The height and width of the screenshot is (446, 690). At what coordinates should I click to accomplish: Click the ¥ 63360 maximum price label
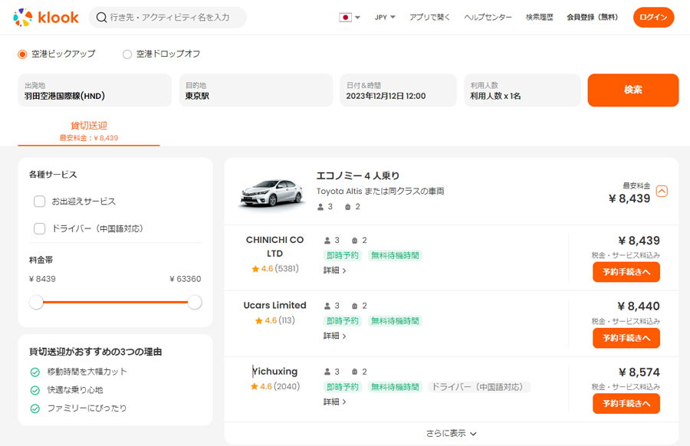[x=186, y=279]
